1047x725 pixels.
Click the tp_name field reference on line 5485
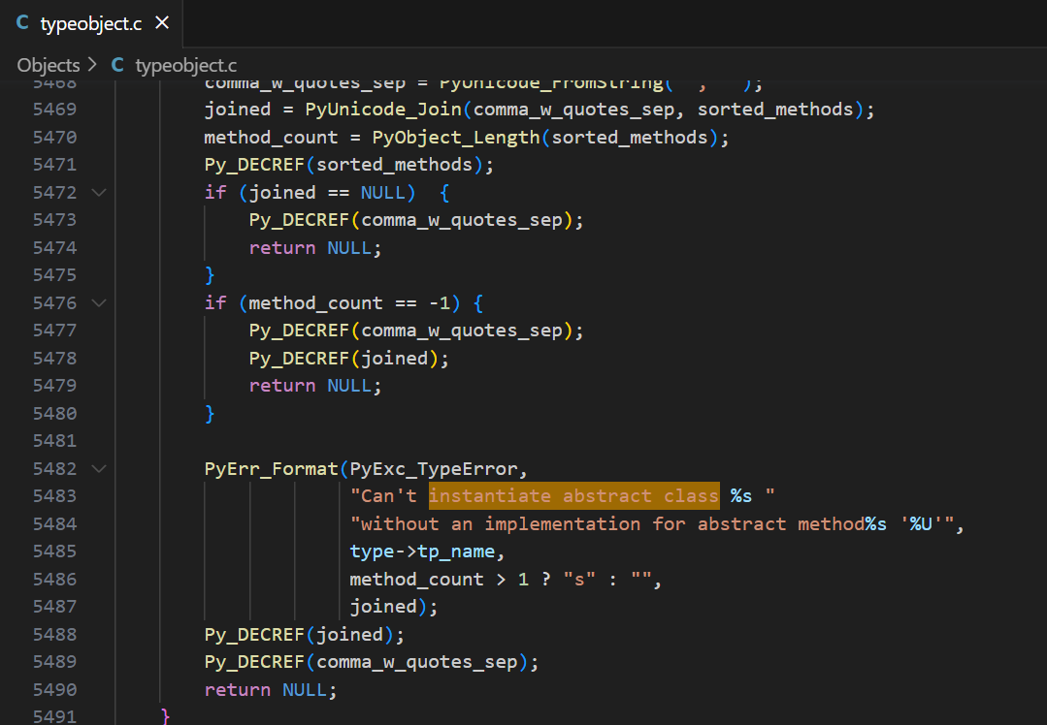point(458,551)
